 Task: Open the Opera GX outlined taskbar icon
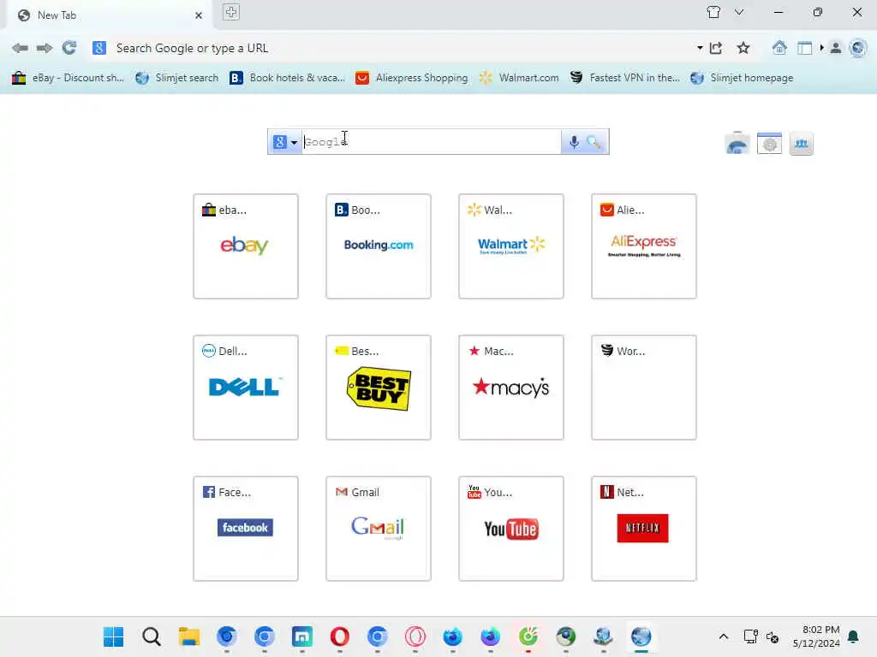coord(415,636)
